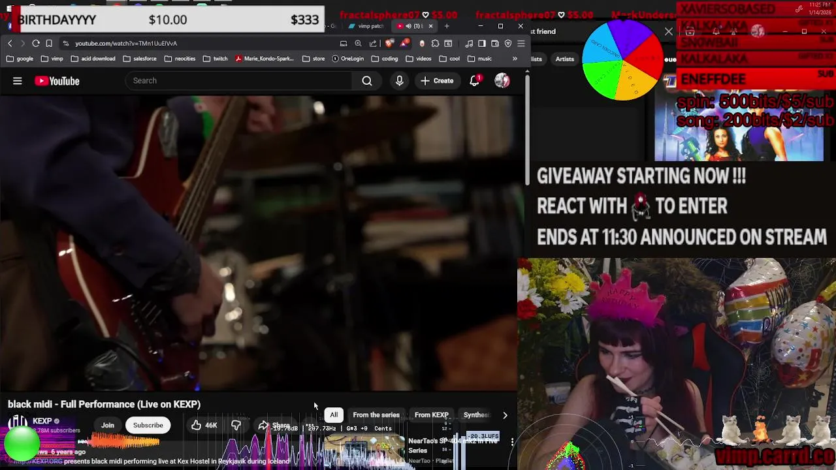Image resolution: width=836 pixels, height=470 pixels.
Task: Open the Brave wallet icon
Action: (x=495, y=43)
